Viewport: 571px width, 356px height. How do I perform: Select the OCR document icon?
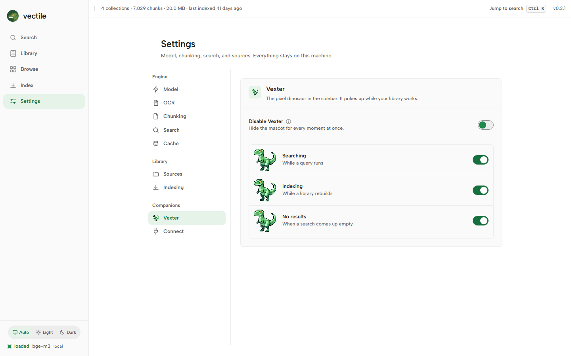pos(156,103)
